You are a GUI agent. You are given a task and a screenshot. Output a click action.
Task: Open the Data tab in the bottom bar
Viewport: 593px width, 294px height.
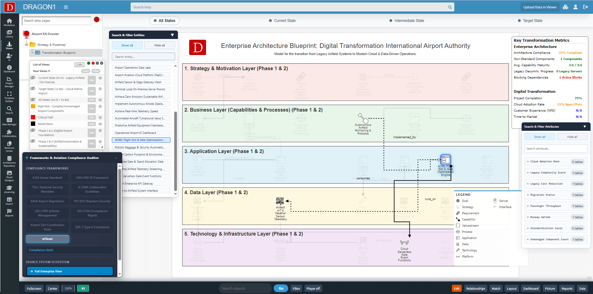point(582,288)
